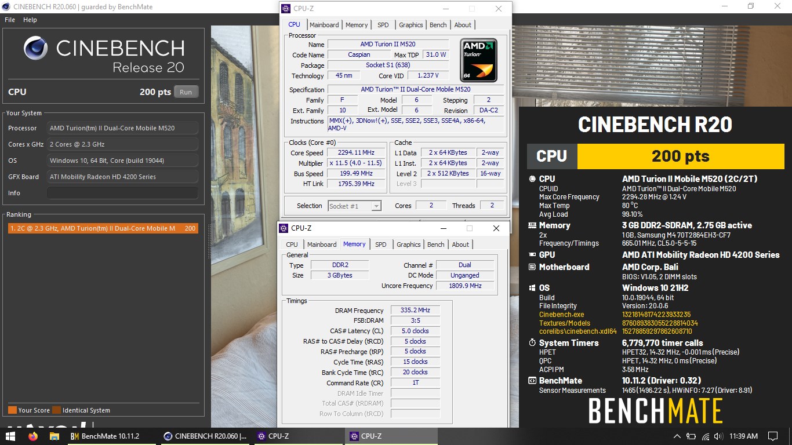Click the CPU-Z icon in processor window title
The width and height of the screenshot is (792, 445).
(x=286, y=9)
